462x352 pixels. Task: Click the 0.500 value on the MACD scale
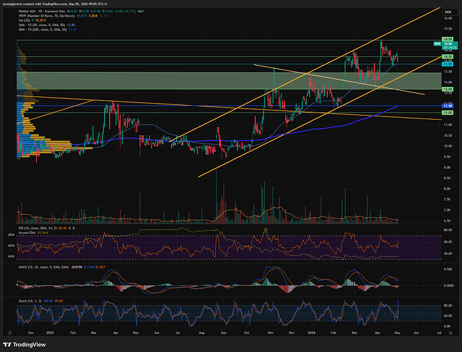(x=448, y=269)
